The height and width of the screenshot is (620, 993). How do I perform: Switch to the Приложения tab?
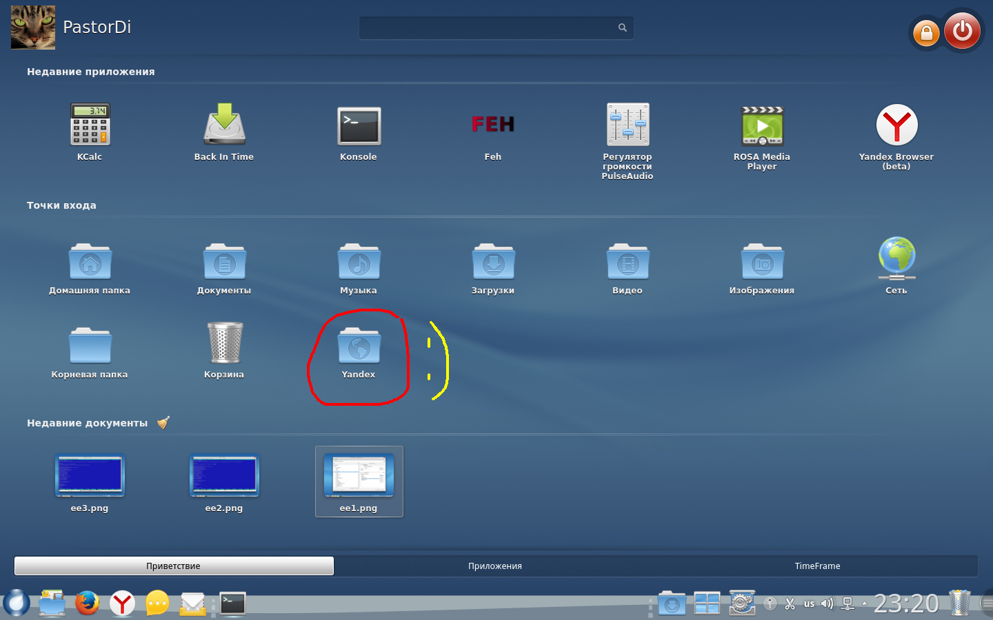495,566
